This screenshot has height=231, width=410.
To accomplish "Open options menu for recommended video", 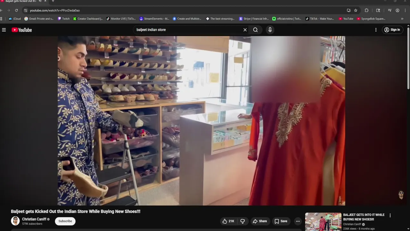I will coord(390,216).
